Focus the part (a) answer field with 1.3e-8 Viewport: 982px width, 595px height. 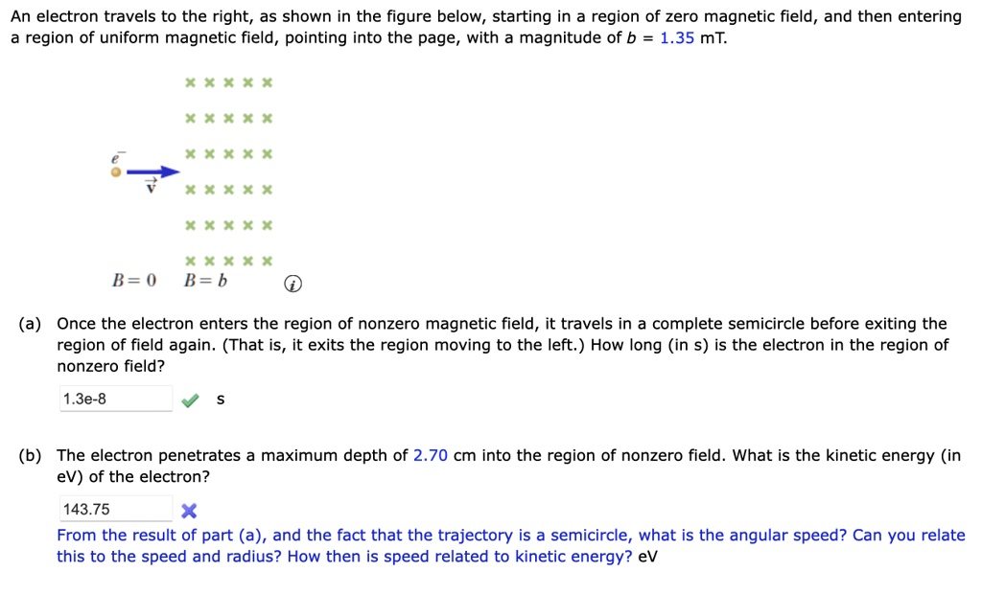click(115, 399)
